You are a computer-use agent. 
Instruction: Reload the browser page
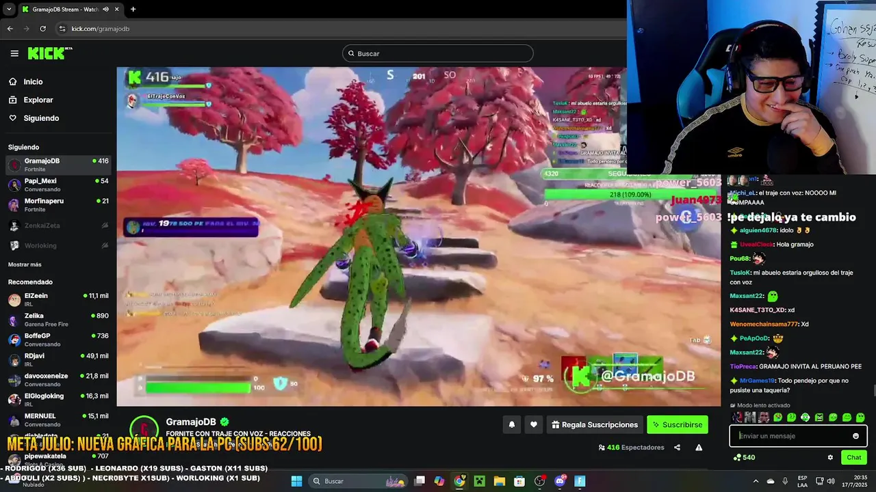point(42,29)
